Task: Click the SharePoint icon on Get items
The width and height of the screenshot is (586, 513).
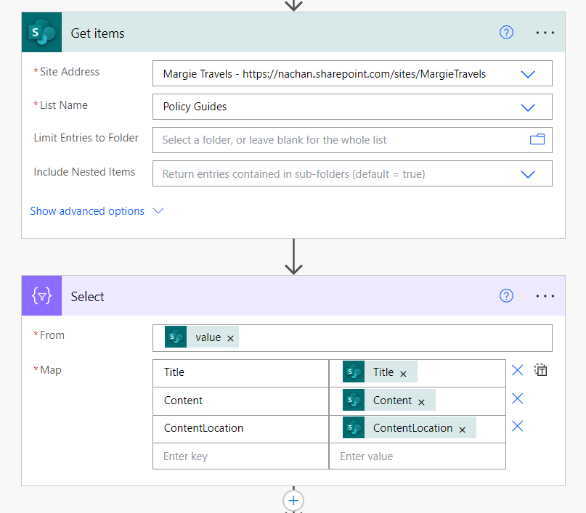Action: 41,33
